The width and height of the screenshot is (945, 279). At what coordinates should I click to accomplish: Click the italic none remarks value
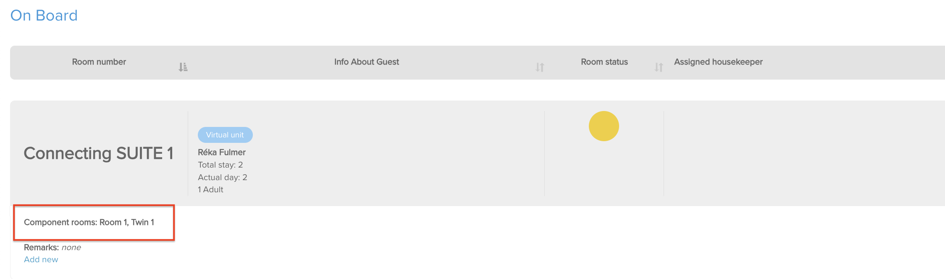coord(71,248)
